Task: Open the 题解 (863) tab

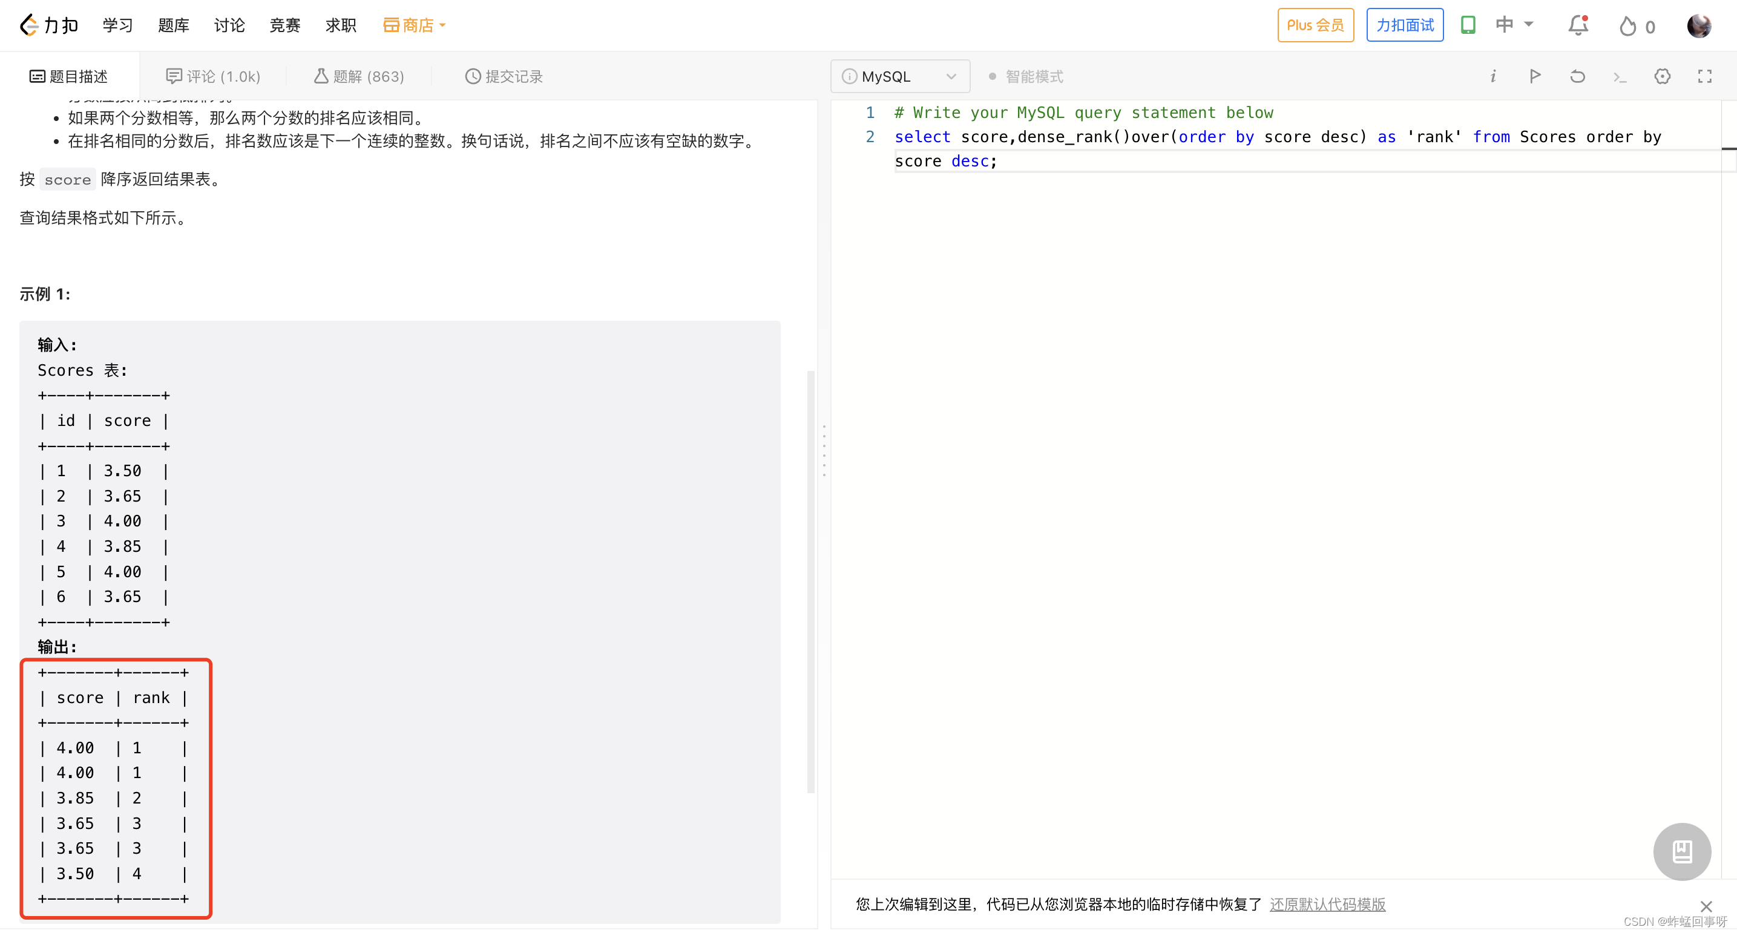Action: [x=360, y=77]
